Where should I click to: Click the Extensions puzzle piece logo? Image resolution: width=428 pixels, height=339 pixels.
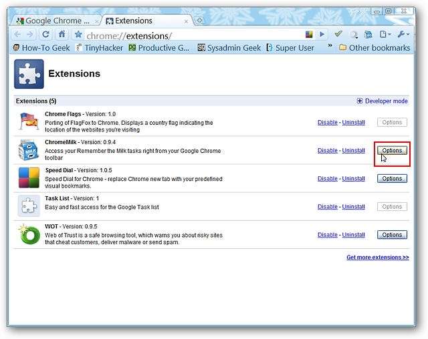pos(29,74)
